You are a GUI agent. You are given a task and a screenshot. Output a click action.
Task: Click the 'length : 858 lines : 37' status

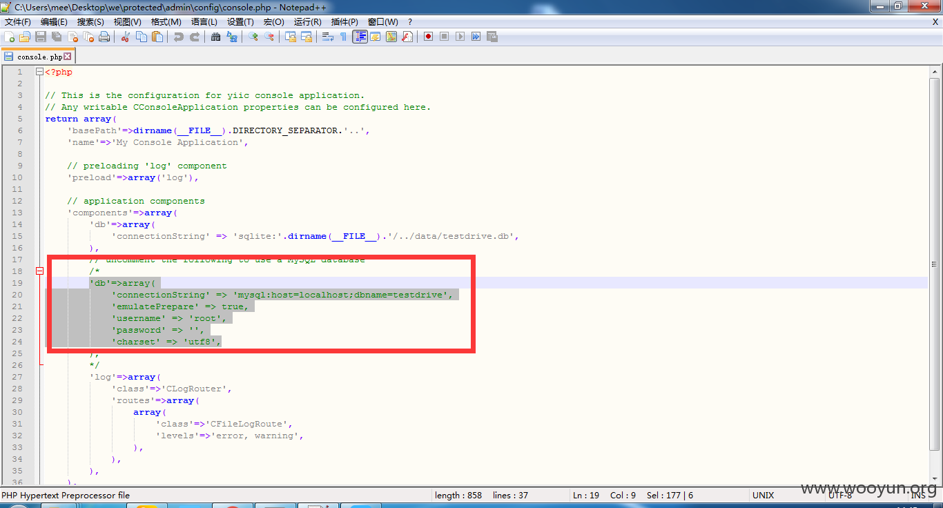click(x=481, y=495)
